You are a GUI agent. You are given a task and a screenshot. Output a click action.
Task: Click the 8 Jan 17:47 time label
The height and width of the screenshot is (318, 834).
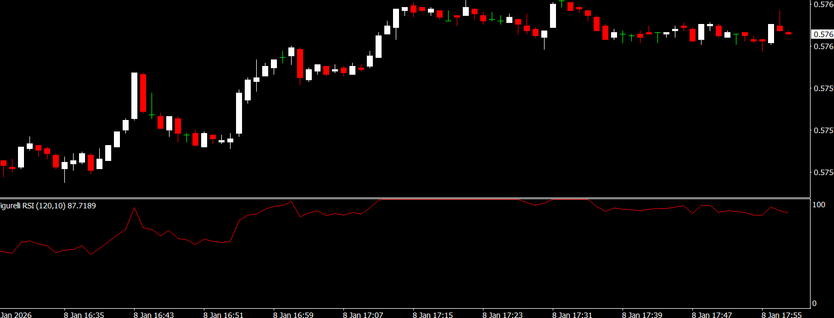[x=711, y=315]
